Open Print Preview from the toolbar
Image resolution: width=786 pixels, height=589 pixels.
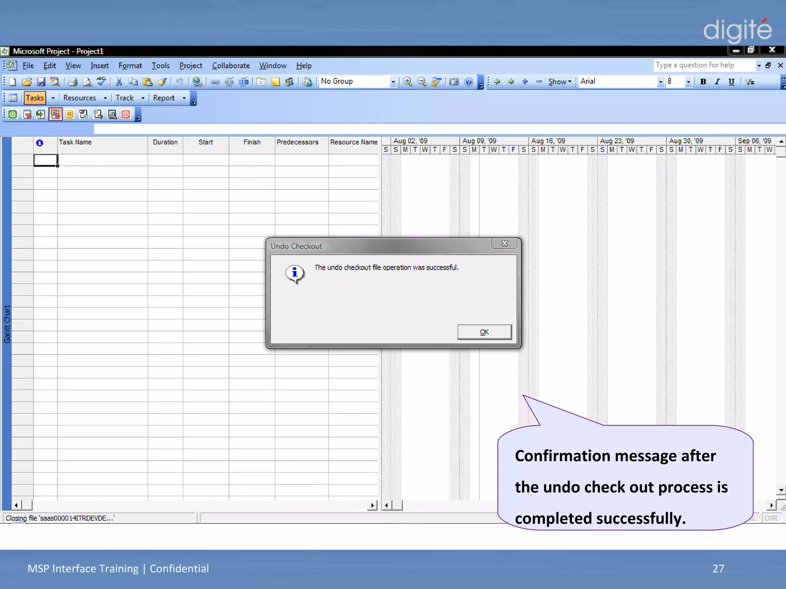tap(88, 82)
